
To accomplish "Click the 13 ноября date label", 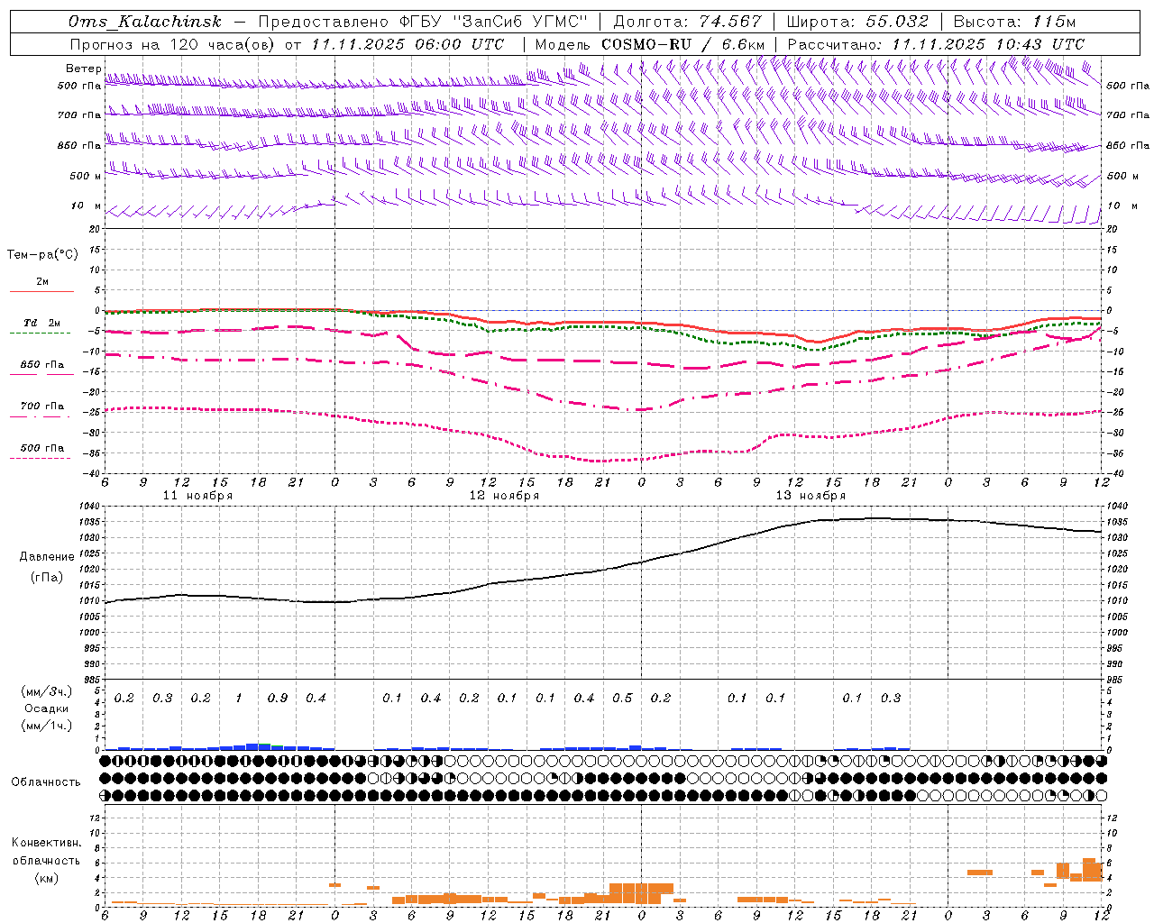I will point(811,496).
